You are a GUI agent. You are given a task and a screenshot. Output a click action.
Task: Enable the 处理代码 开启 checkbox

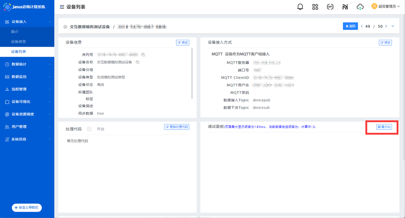tap(89, 129)
